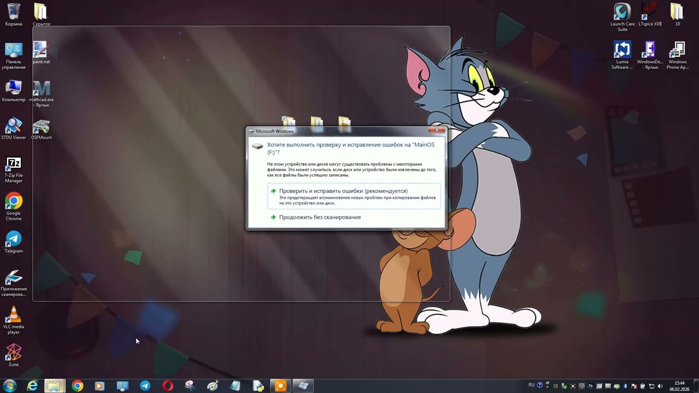Open Google Chrome from the taskbar
Viewport: 699px width, 393px height.
(78, 386)
